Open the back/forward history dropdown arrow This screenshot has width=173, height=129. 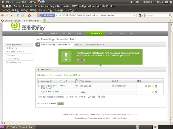(x=11, y=15)
